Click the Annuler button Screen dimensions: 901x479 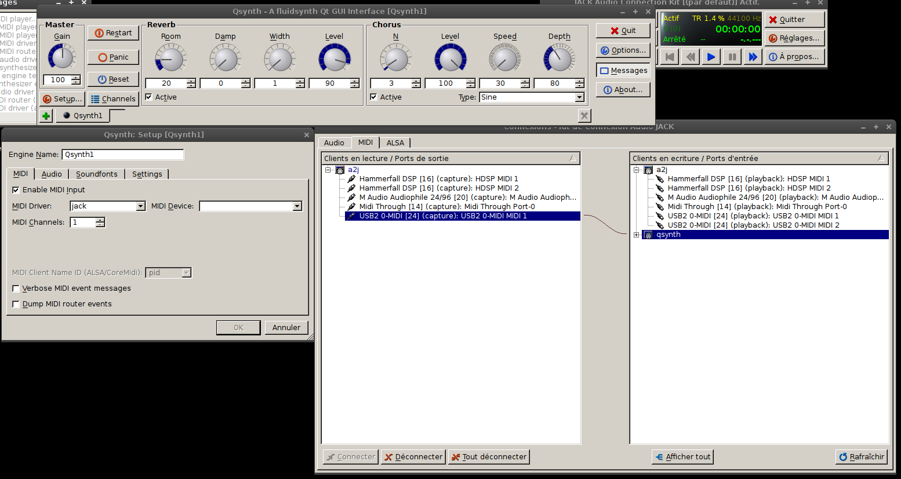[x=286, y=328]
